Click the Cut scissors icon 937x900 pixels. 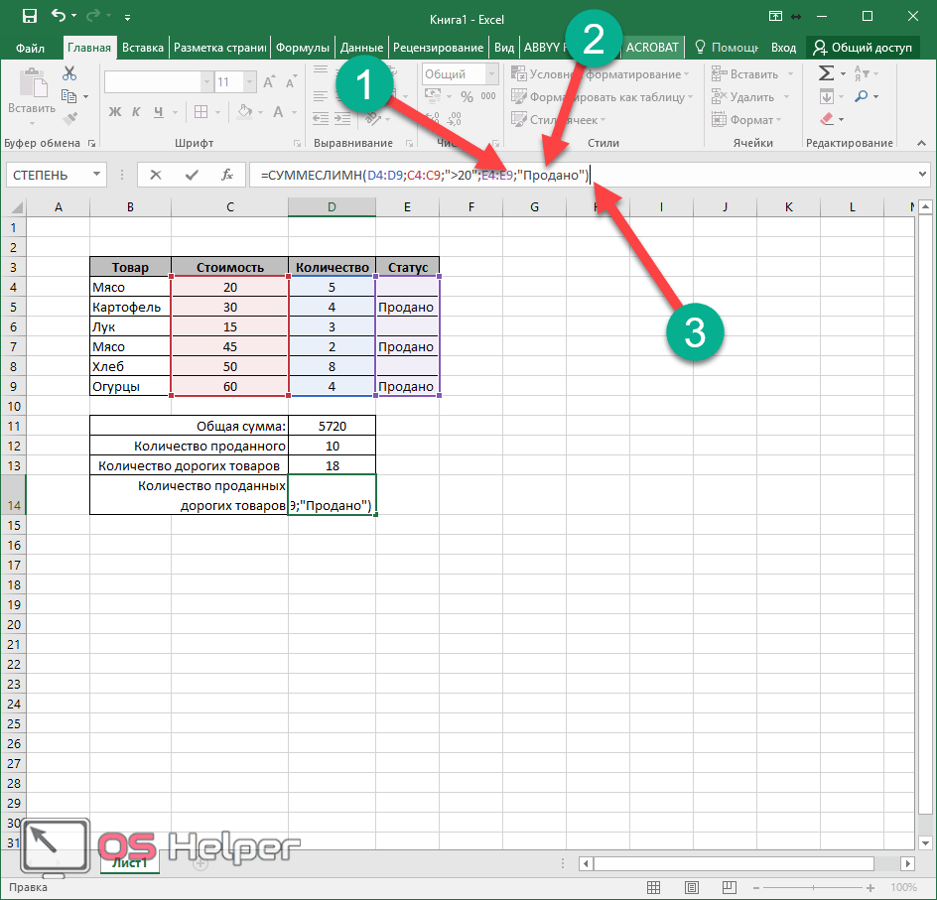pyautogui.click(x=68, y=73)
